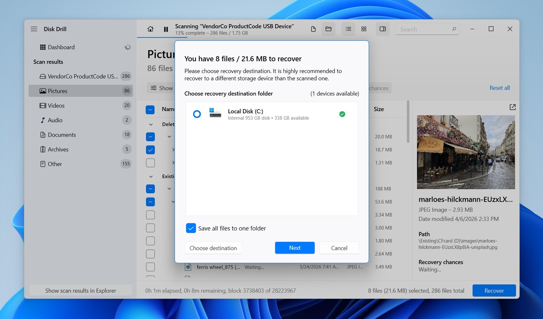Image resolution: width=543 pixels, height=319 pixels.
Task: Click the Local Disk drive icon
Action: tap(215, 113)
